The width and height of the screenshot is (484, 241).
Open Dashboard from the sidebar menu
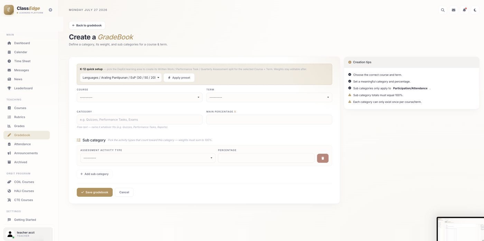(x=27, y=43)
